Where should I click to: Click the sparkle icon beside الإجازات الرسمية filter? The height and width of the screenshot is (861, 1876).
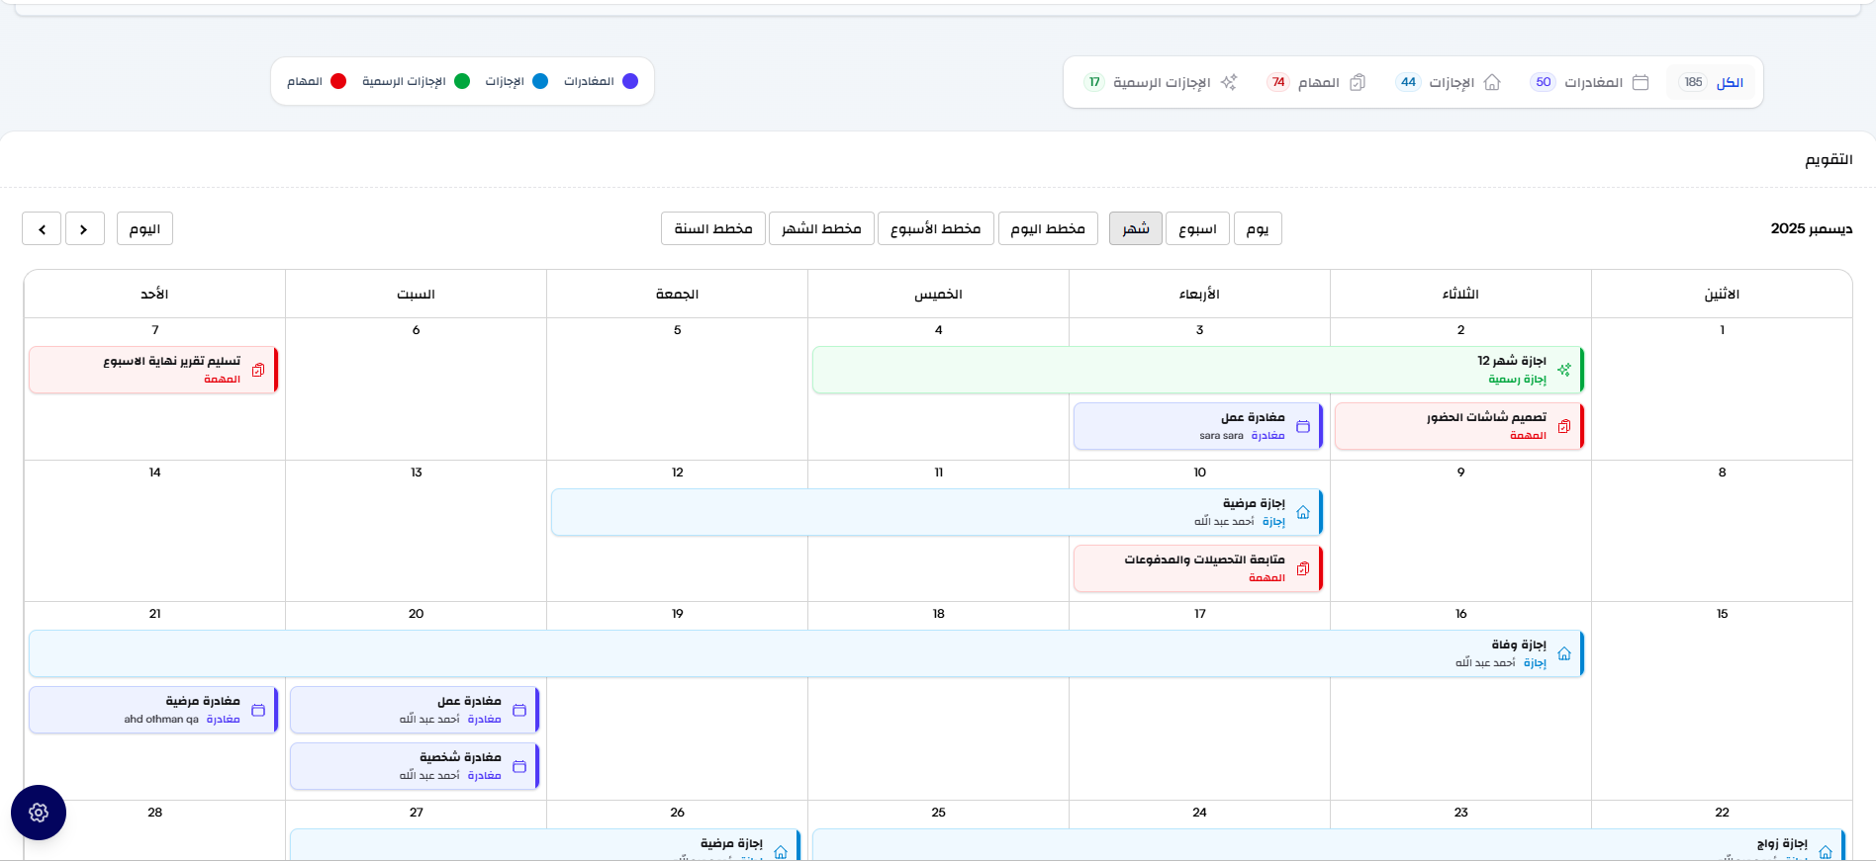click(1229, 82)
